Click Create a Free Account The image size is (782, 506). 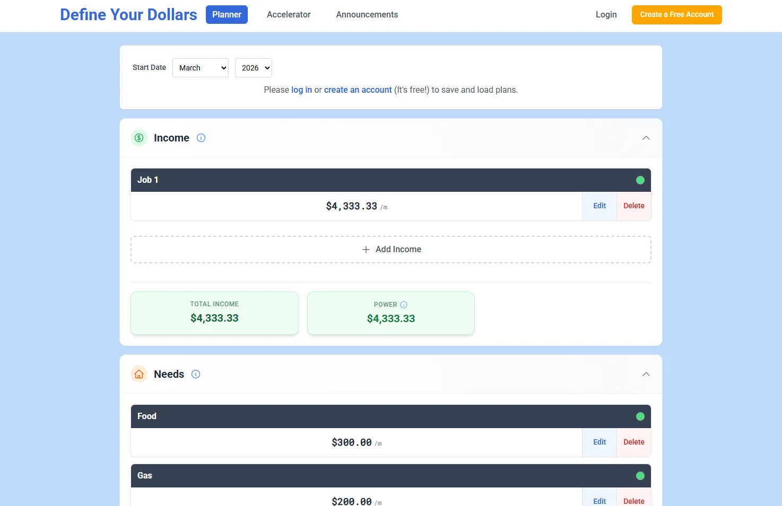pos(676,15)
